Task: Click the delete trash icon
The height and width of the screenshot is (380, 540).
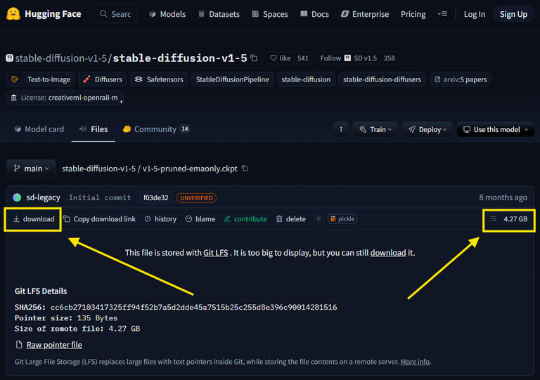Action: click(279, 219)
